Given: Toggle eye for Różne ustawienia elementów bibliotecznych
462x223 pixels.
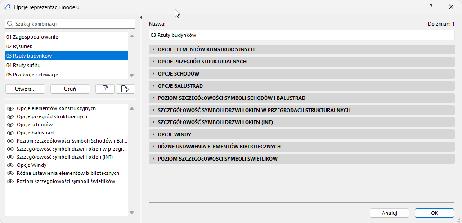Looking at the screenshot, I should pos(11,173).
